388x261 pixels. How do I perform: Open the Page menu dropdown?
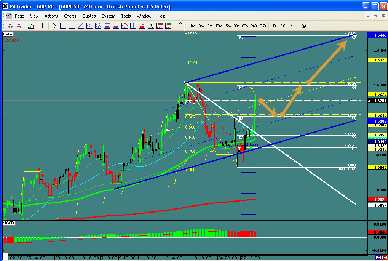coord(19,16)
